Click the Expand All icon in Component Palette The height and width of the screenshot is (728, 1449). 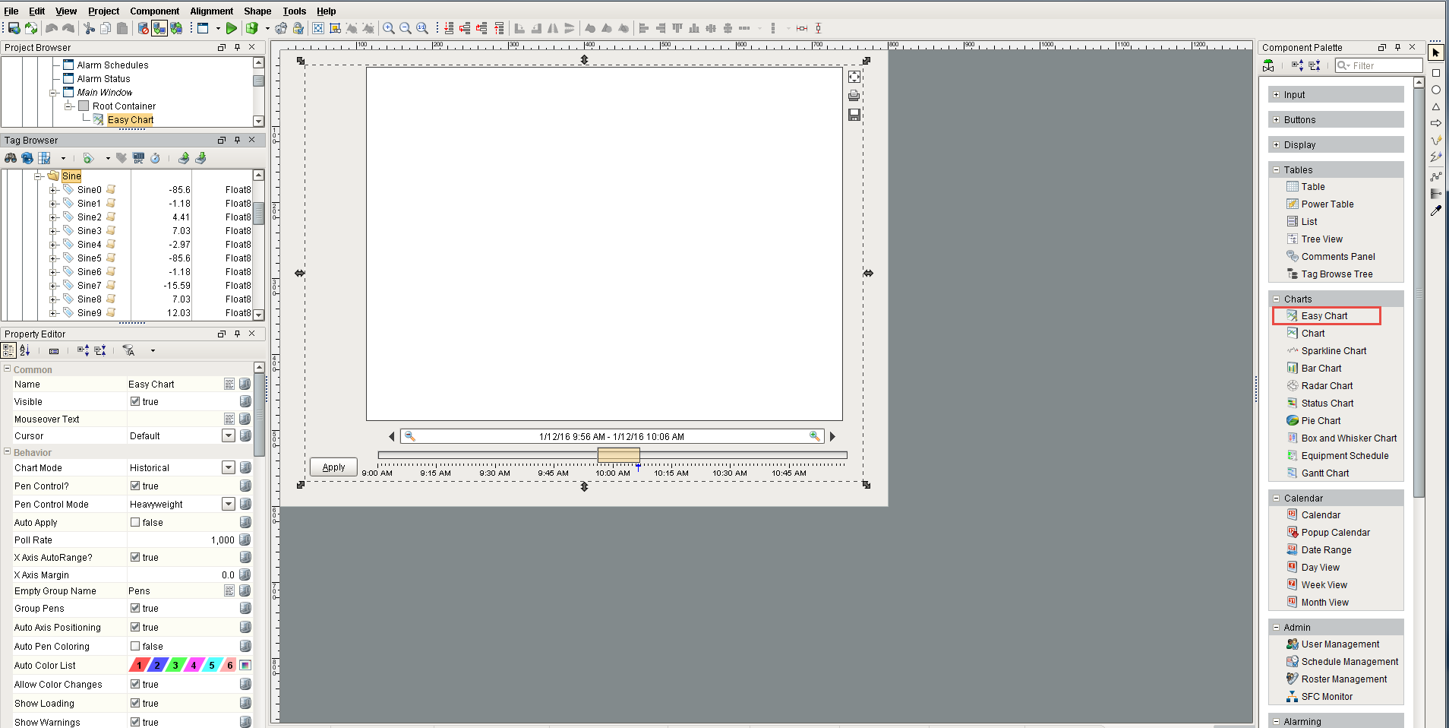coord(1298,66)
